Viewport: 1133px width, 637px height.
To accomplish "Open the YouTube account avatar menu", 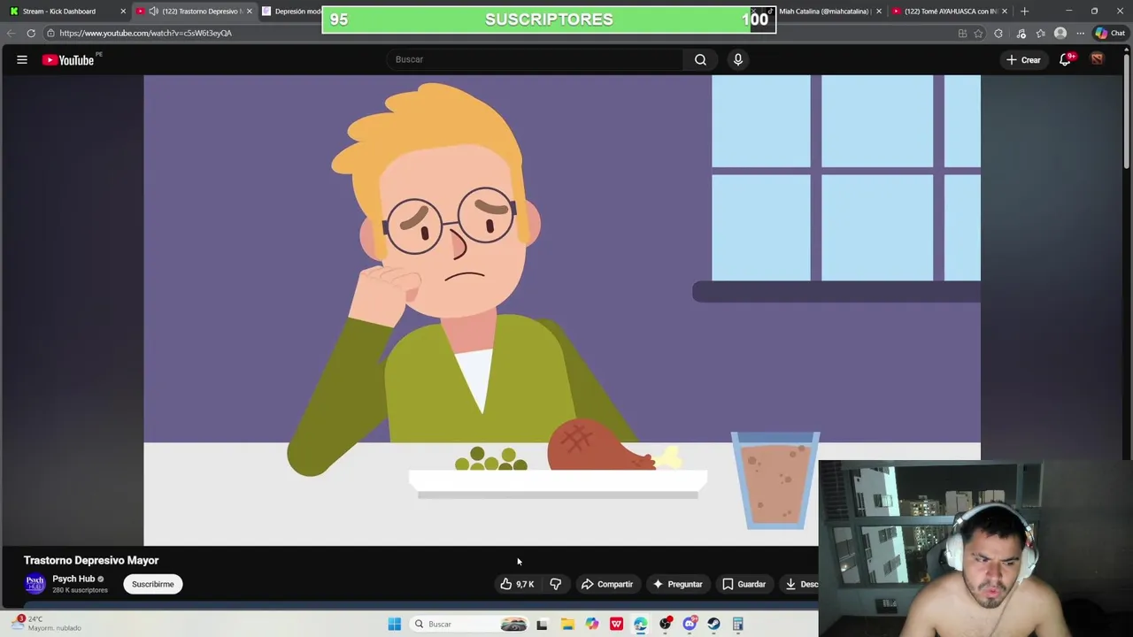I will (x=1097, y=59).
